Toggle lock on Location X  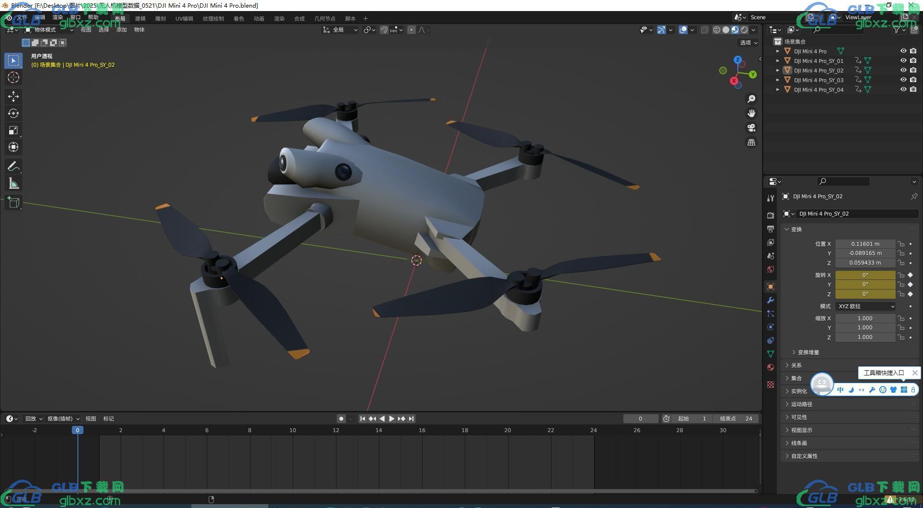[x=901, y=244]
